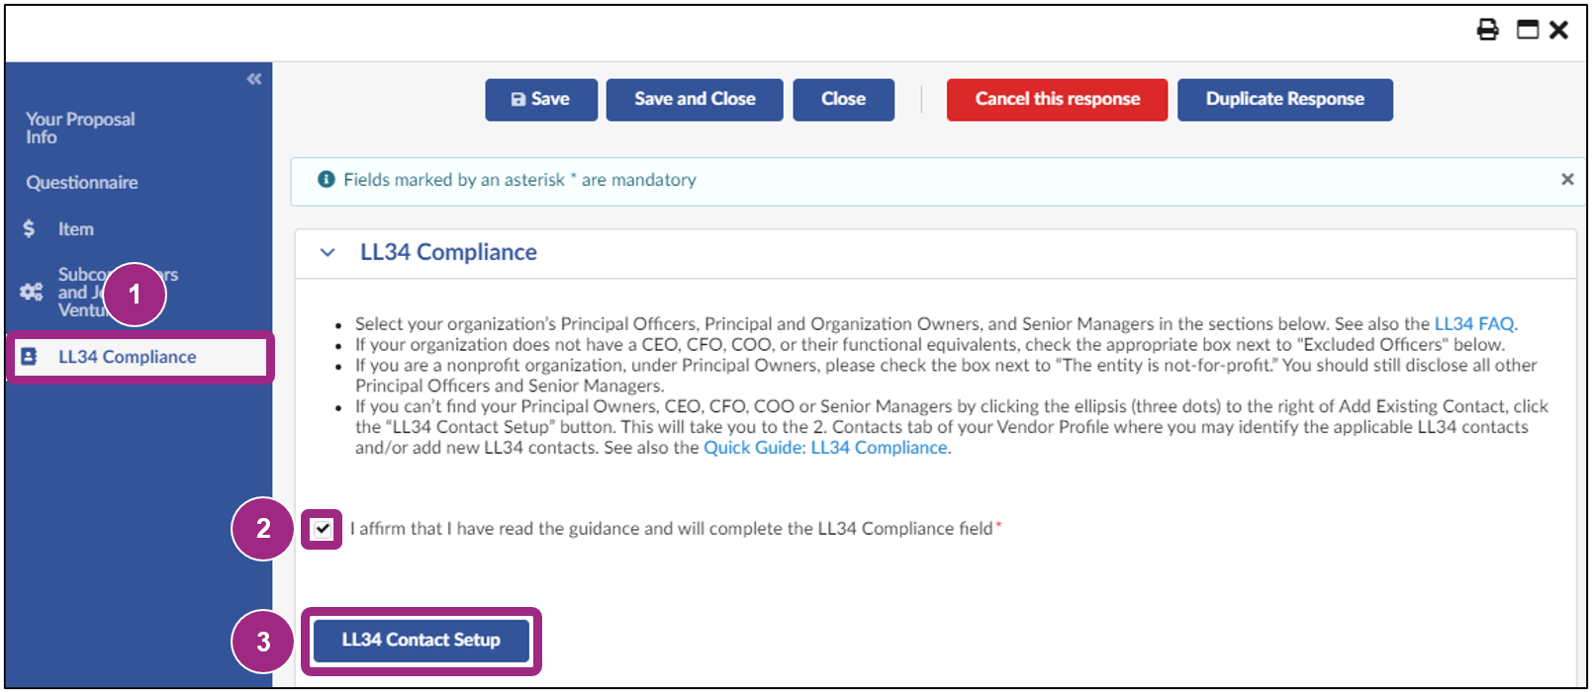Click the LL34 Compliance section heading
Viewport: 1592px width, 692px height.
point(448,252)
